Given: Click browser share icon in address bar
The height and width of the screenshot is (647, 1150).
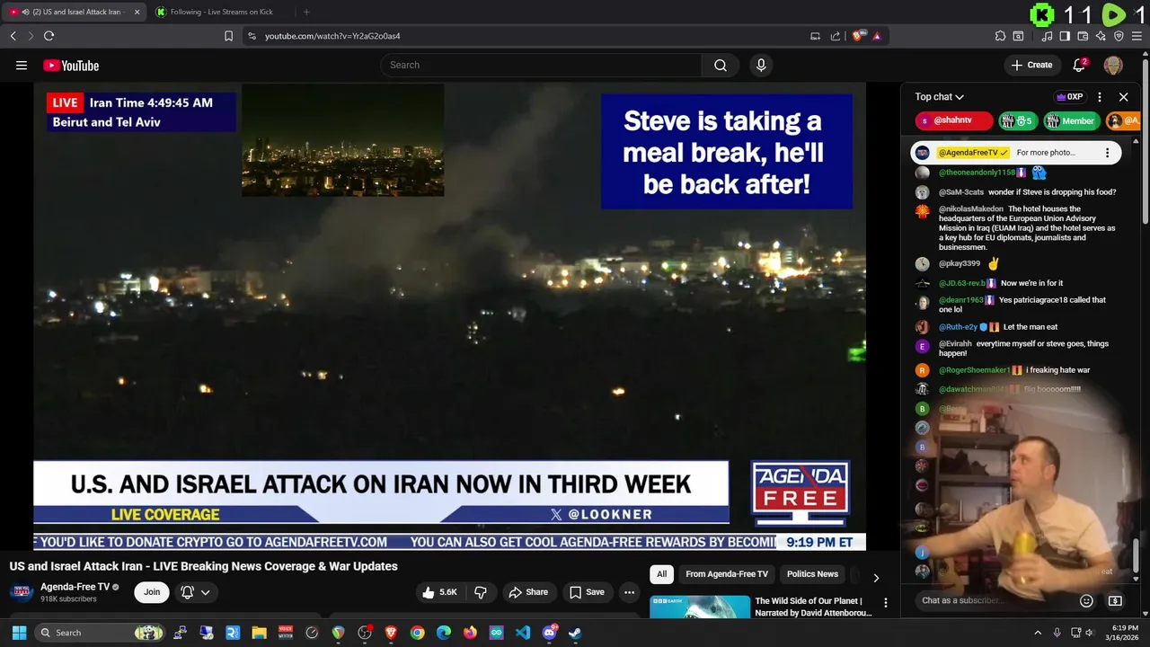Looking at the screenshot, I should (835, 36).
